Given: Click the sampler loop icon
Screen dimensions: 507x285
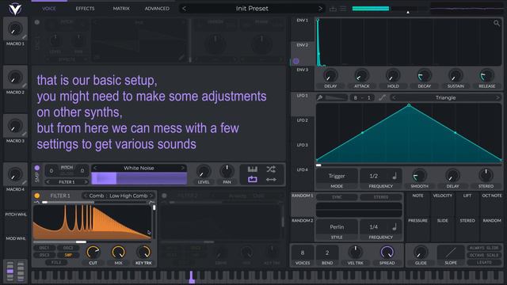Looking at the screenshot, I should (x=252, y=180).
